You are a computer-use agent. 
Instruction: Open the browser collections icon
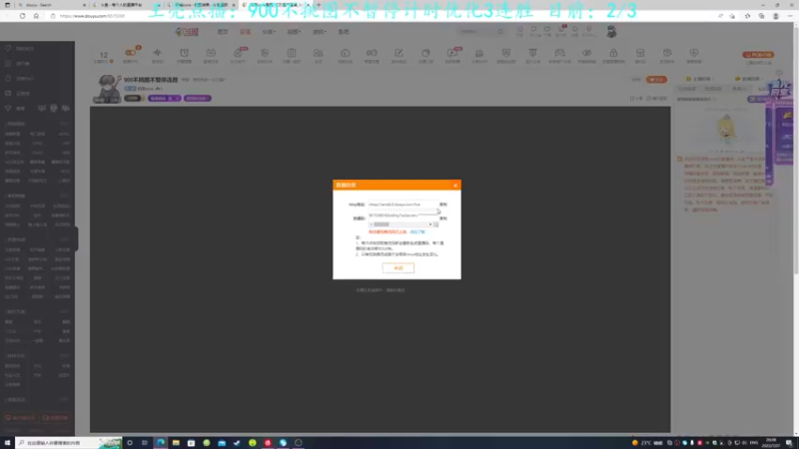coord(761,16)
